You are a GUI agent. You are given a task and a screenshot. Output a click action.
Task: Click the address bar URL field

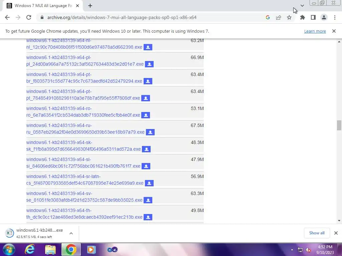[x=122, y=17]
